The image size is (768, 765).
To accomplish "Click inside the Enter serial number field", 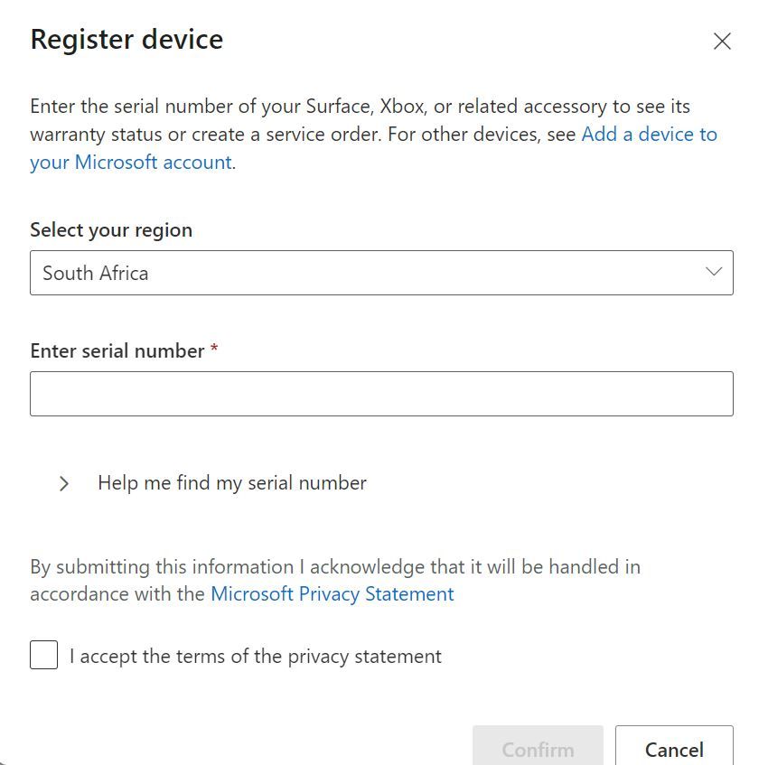I will pyautogui.click(x=381, y=393).
